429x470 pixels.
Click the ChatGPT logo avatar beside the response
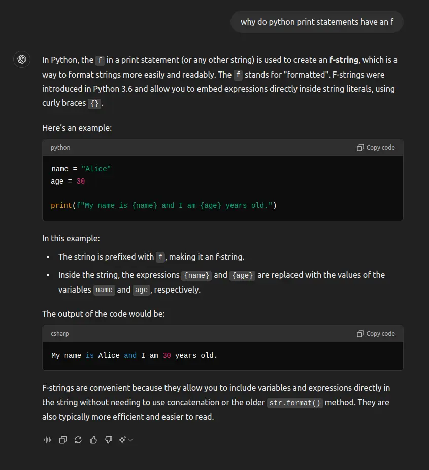[x=22, y=59]
